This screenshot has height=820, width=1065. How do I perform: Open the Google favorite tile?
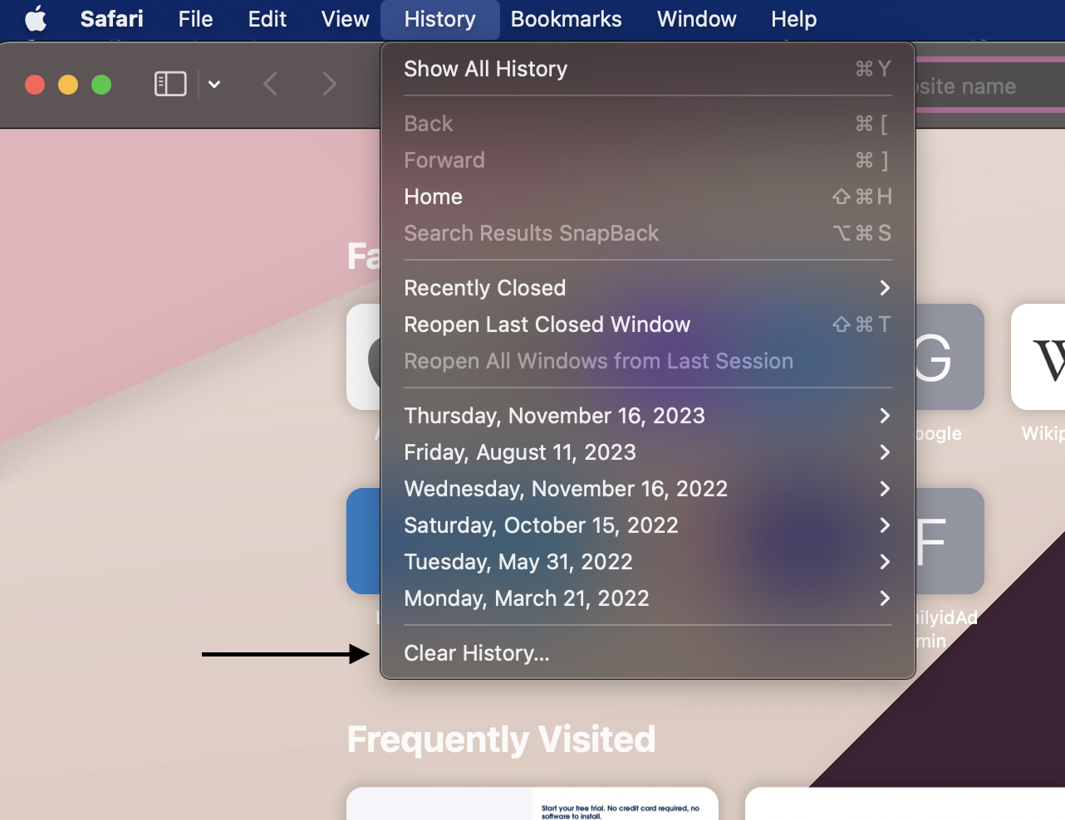[x=950, y=357]
